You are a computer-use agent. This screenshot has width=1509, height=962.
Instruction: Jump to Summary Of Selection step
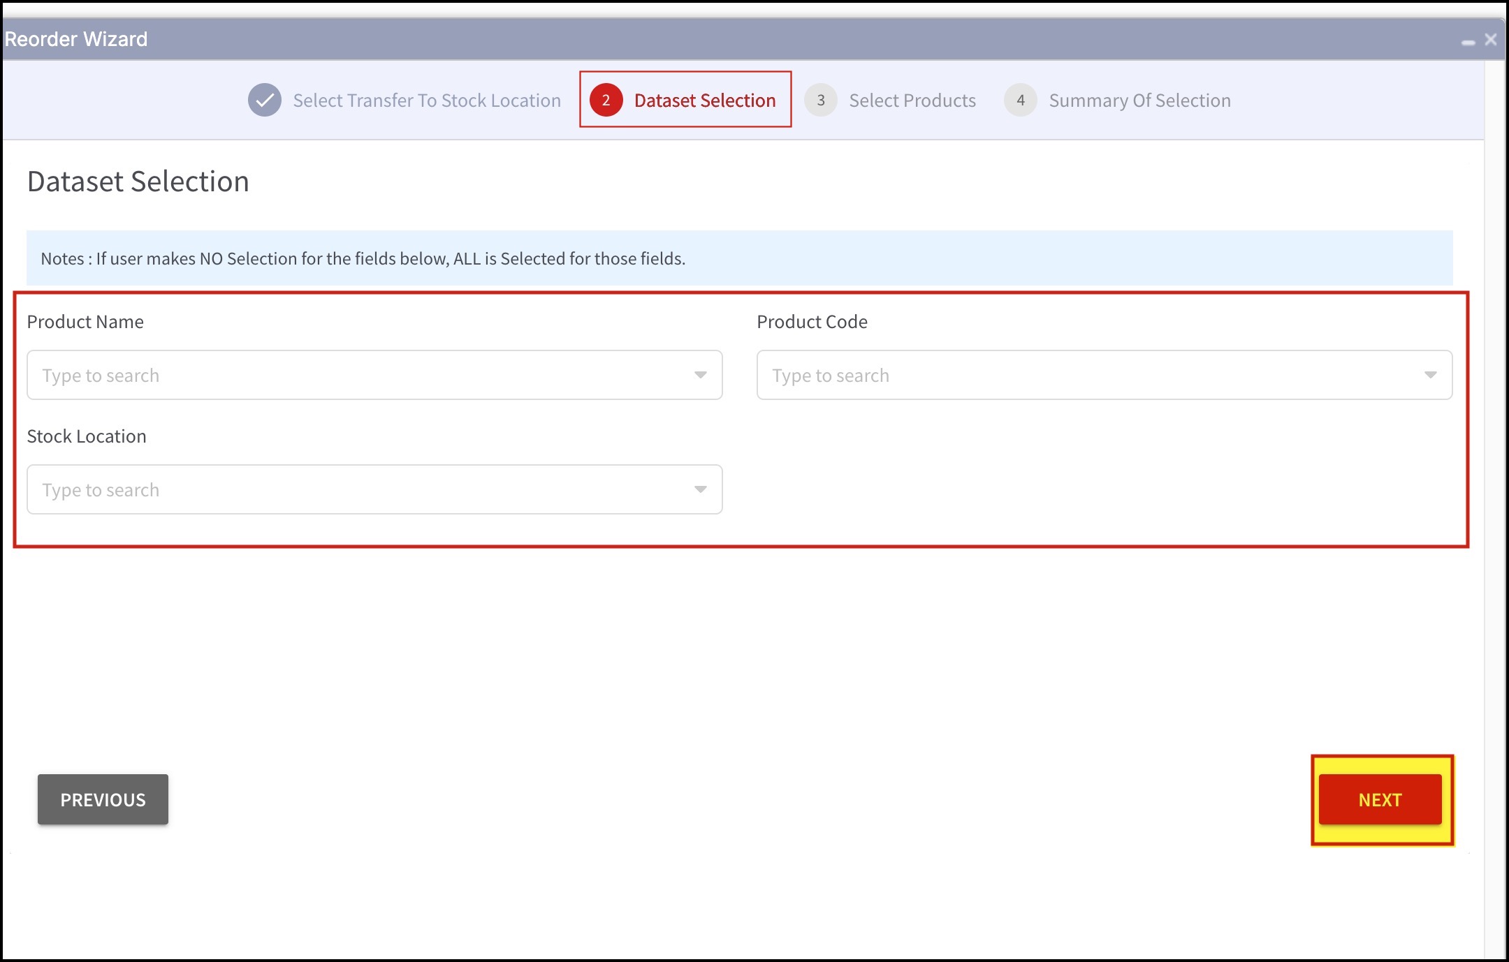point(1139,101)
